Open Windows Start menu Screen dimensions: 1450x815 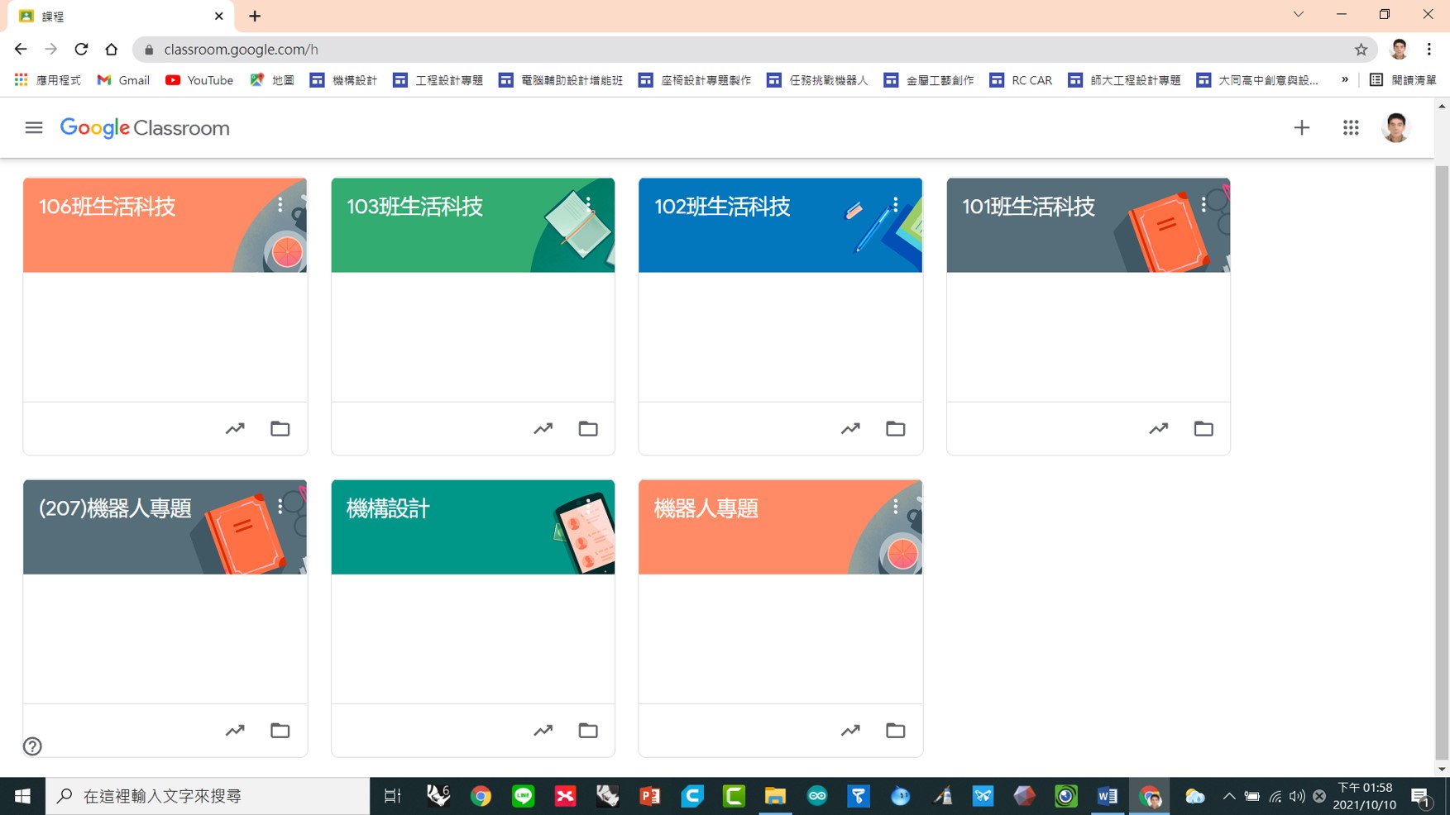(22, 796)
